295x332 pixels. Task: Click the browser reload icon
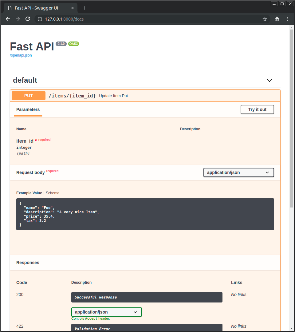(x=28, y=19)
